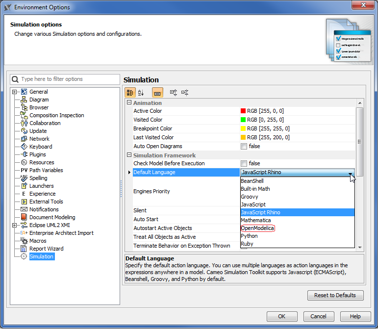
Task: Click the Collaboration people icon
Action: tap(24, 124)
